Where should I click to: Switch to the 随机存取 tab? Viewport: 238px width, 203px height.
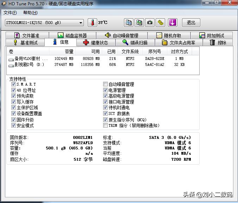[x=169, y=36]
